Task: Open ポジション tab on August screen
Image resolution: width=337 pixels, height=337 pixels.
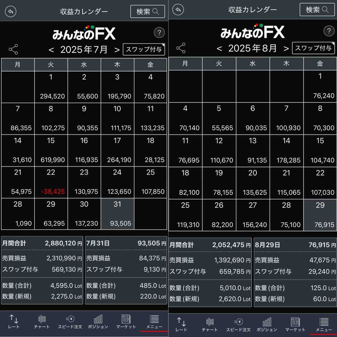Action: tap(267, 324)
